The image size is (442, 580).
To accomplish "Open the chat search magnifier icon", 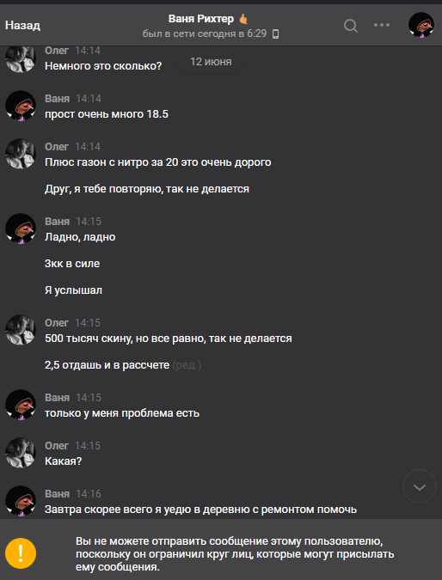I will tap(351, 26).
